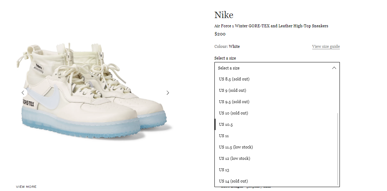Click US 8.5 (sold out) option

click(277, 79)
